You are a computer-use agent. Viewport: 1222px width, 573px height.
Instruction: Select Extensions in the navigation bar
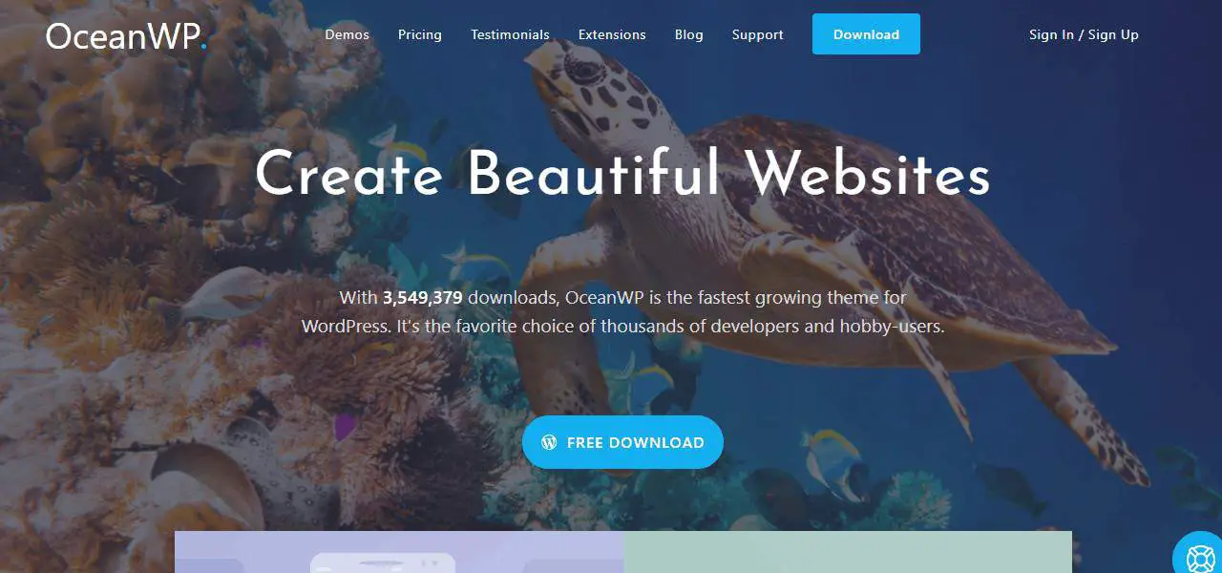tap(612, 34)
